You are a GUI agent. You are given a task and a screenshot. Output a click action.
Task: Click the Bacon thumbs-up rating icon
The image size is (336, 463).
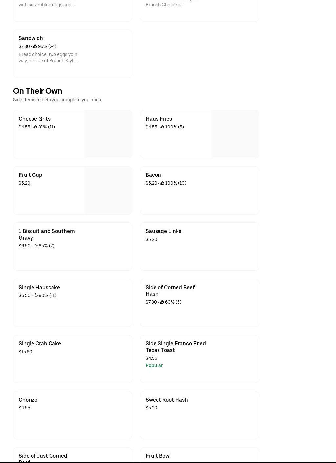pos(162,183)
